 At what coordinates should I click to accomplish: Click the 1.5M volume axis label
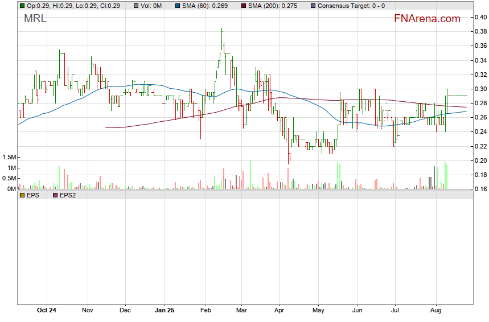[9, 157]
